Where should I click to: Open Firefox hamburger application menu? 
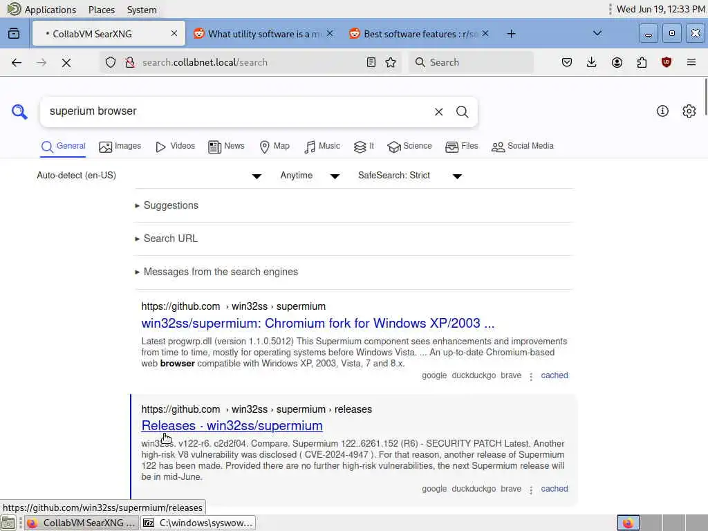(x=691, y=62)
